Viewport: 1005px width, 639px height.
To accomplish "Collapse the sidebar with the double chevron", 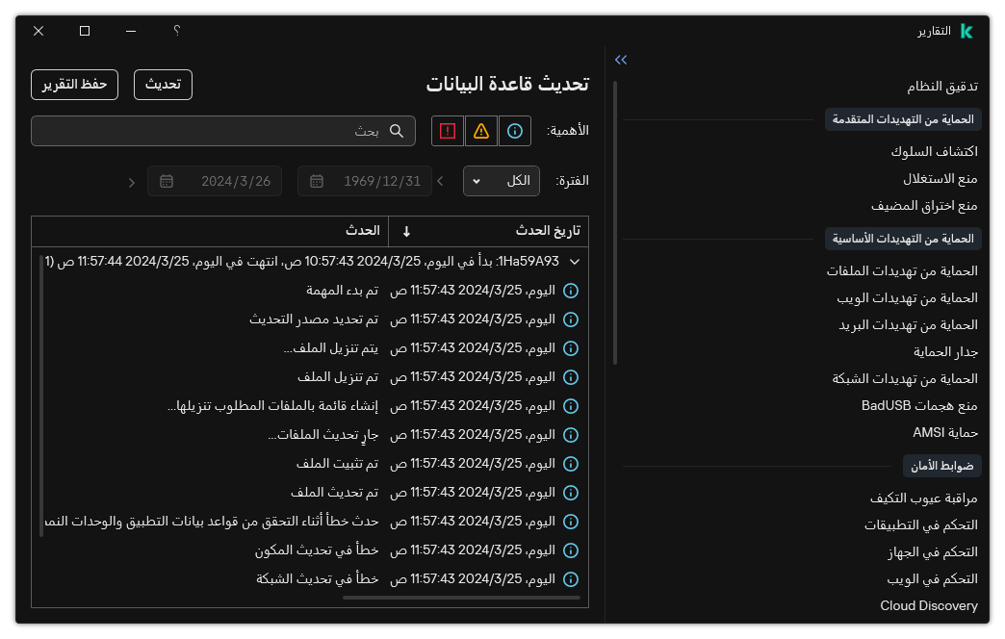I will coord(621,60).
